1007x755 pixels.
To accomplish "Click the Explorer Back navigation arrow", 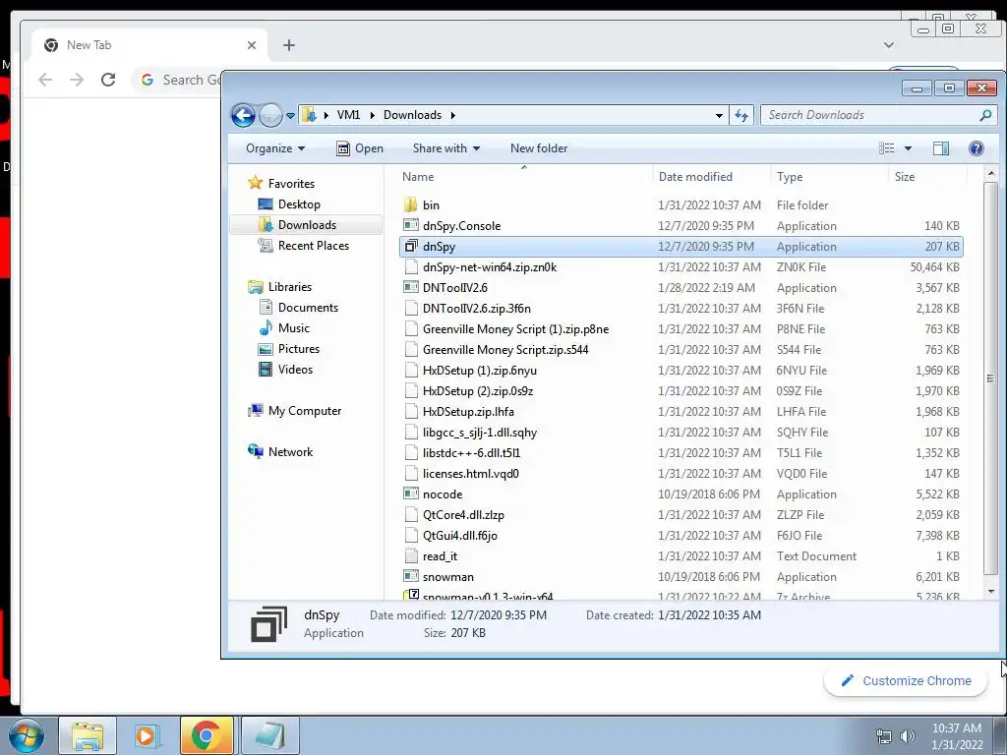I will 244,116.
